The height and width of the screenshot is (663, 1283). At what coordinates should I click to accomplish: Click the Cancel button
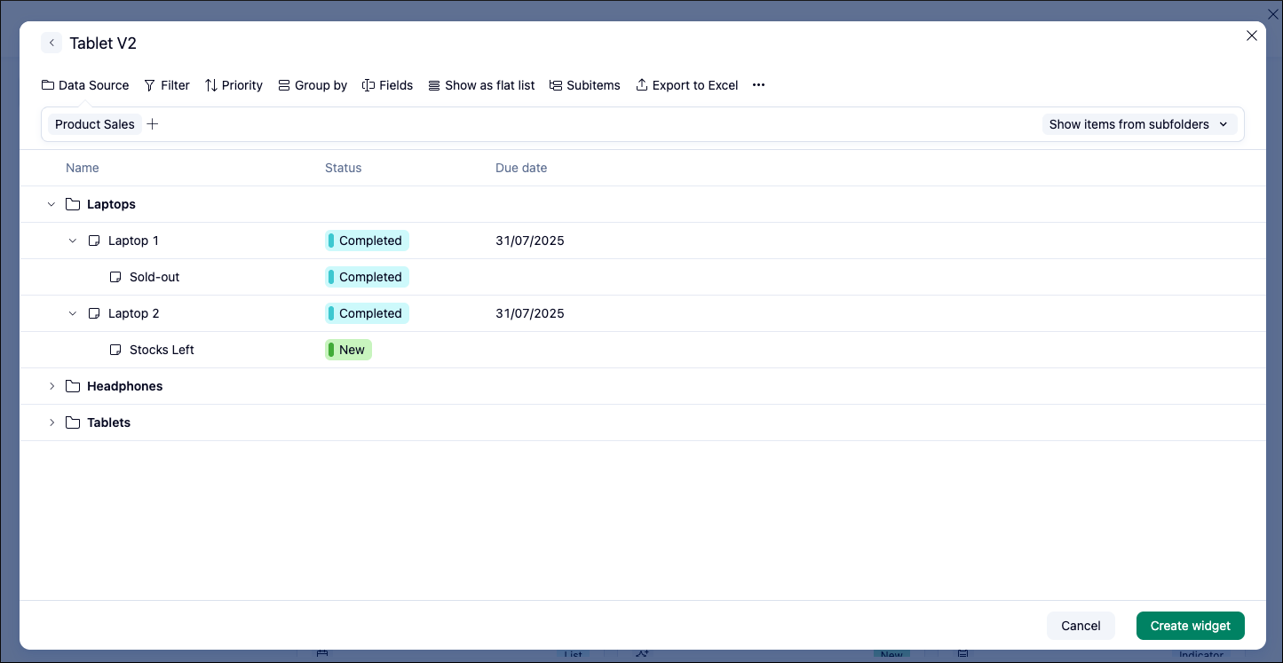click(x=1081, y=626)
